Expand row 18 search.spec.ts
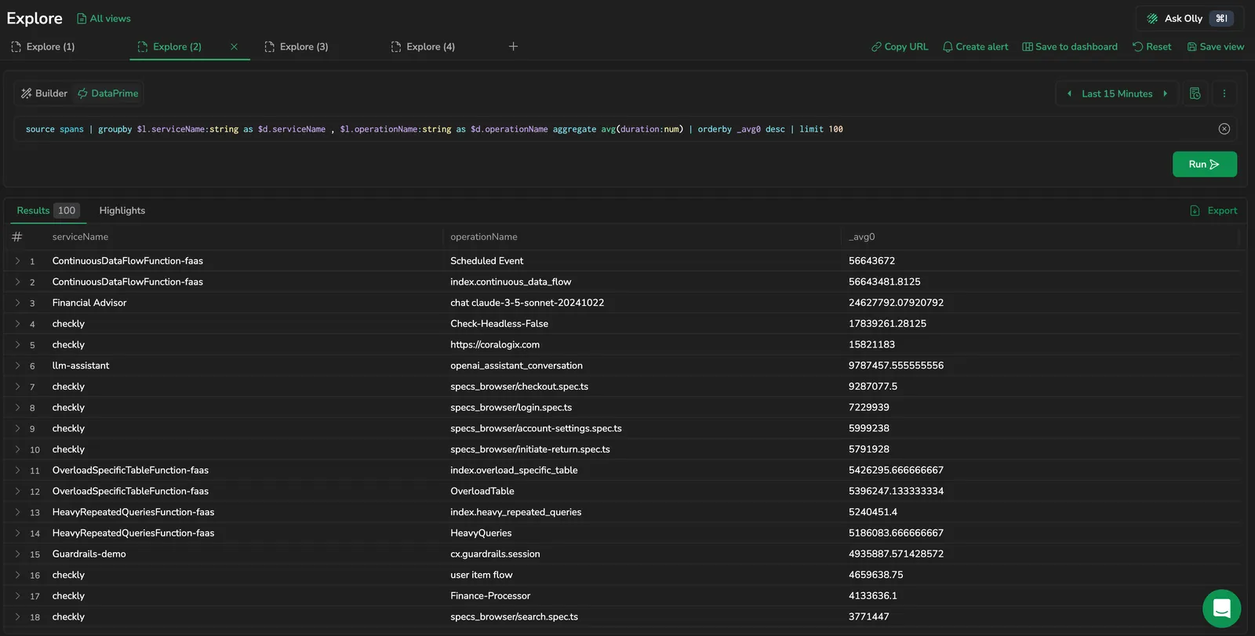 [17, 616]
